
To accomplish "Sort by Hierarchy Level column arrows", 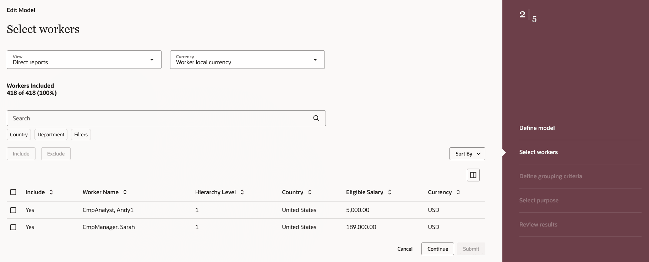I will (x=242, y=192).
